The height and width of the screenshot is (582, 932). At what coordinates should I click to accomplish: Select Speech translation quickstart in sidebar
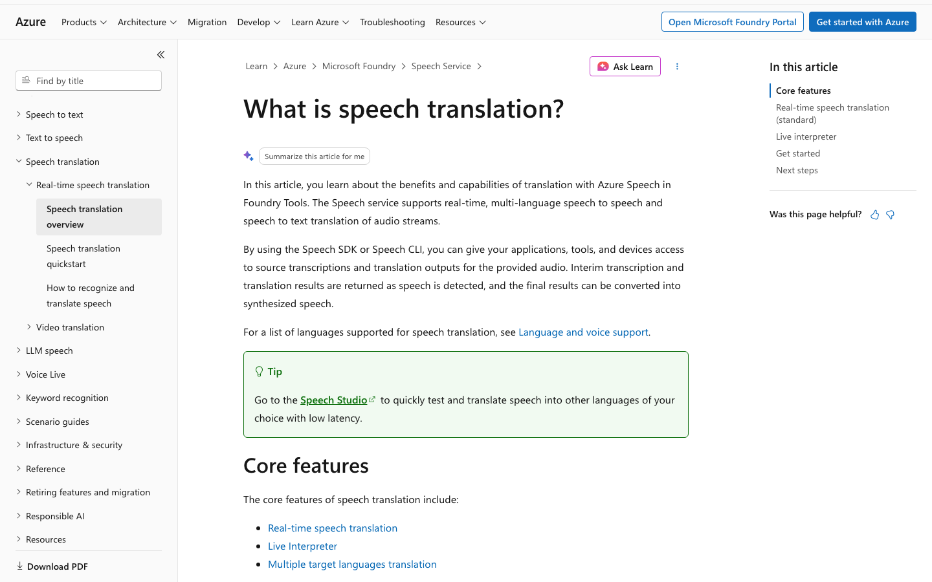click(x=99, y=256)
